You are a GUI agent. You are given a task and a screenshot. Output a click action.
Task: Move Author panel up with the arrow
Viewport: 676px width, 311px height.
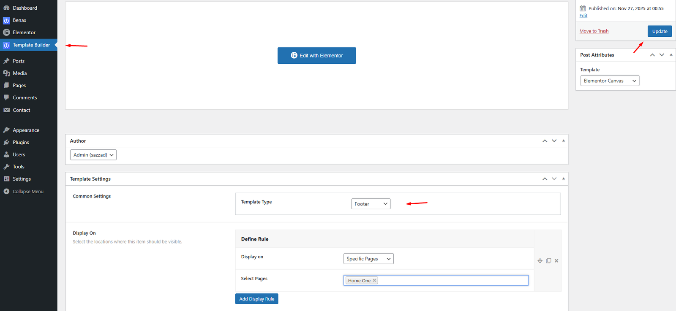click(x=545, y=141)
